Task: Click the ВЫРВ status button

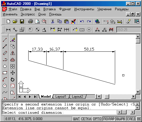Action: [x=121, y=119]
